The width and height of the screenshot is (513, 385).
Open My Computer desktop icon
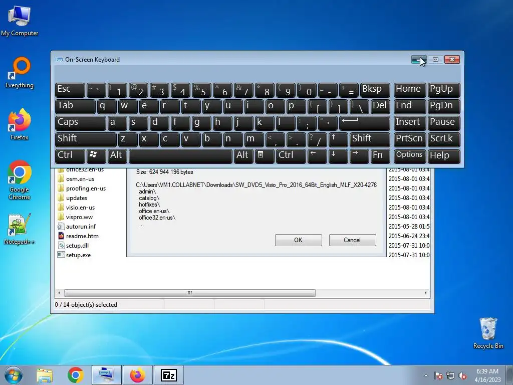[x=20, y=21]
